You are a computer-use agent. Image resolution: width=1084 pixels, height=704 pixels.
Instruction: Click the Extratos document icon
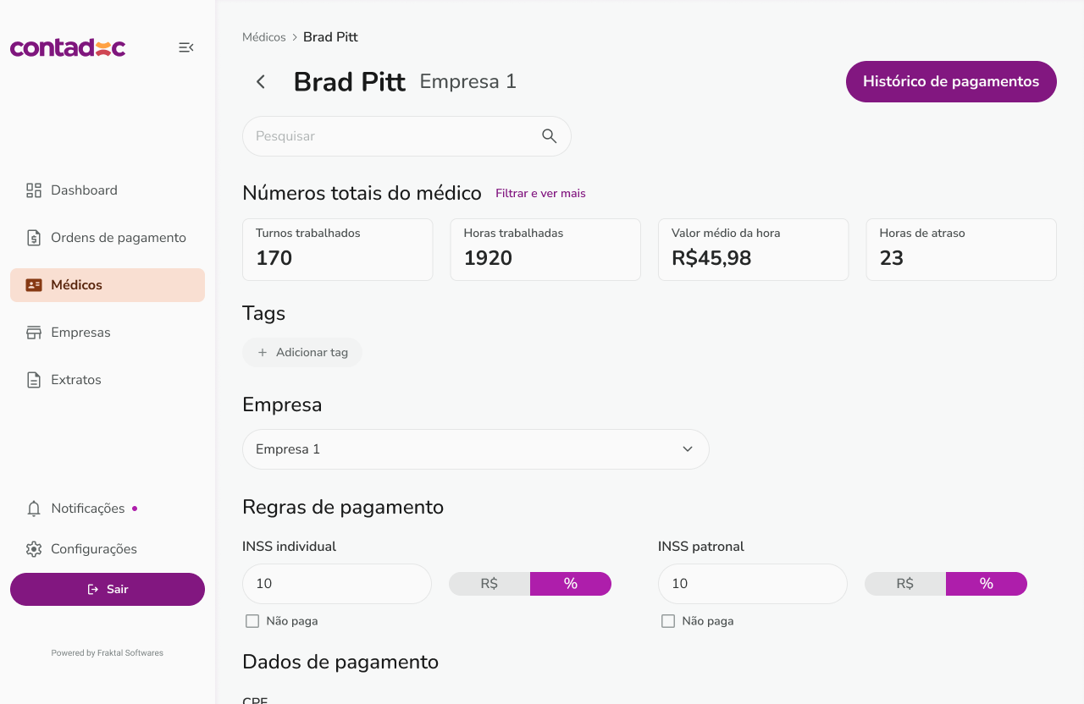pos(34,380)
